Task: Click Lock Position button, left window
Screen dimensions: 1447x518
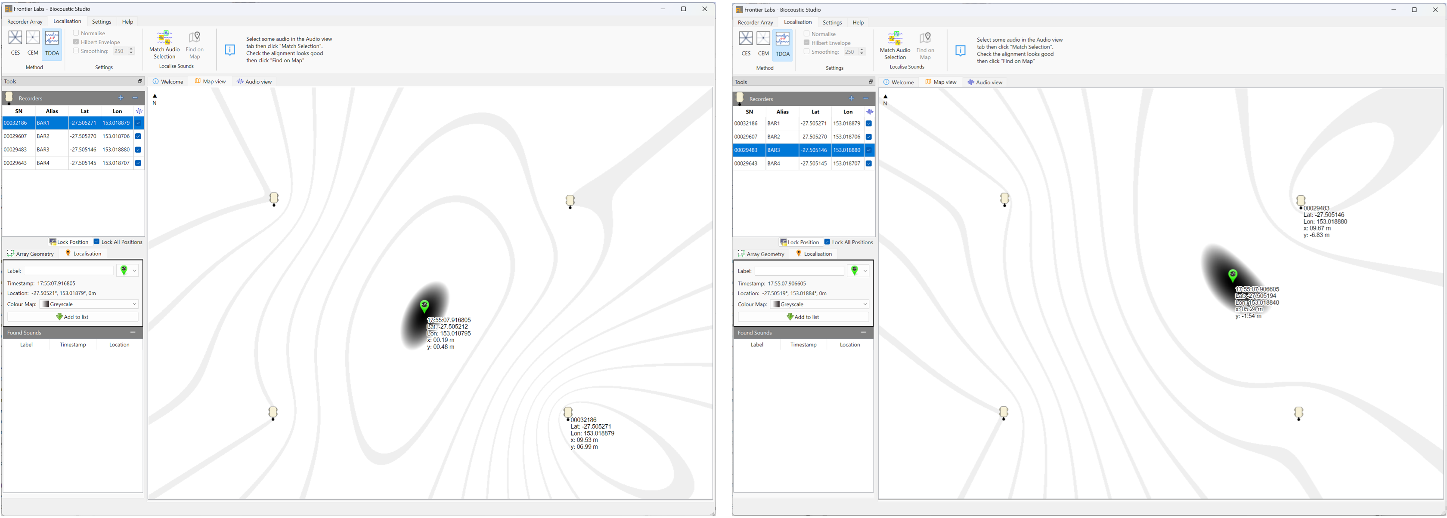Action: (69, 242)
